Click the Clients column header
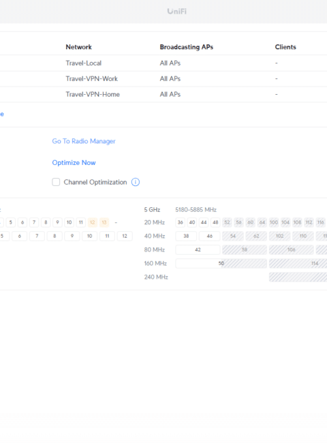The height and width of the screenshot is (443, 327). (x=285, y=47)
